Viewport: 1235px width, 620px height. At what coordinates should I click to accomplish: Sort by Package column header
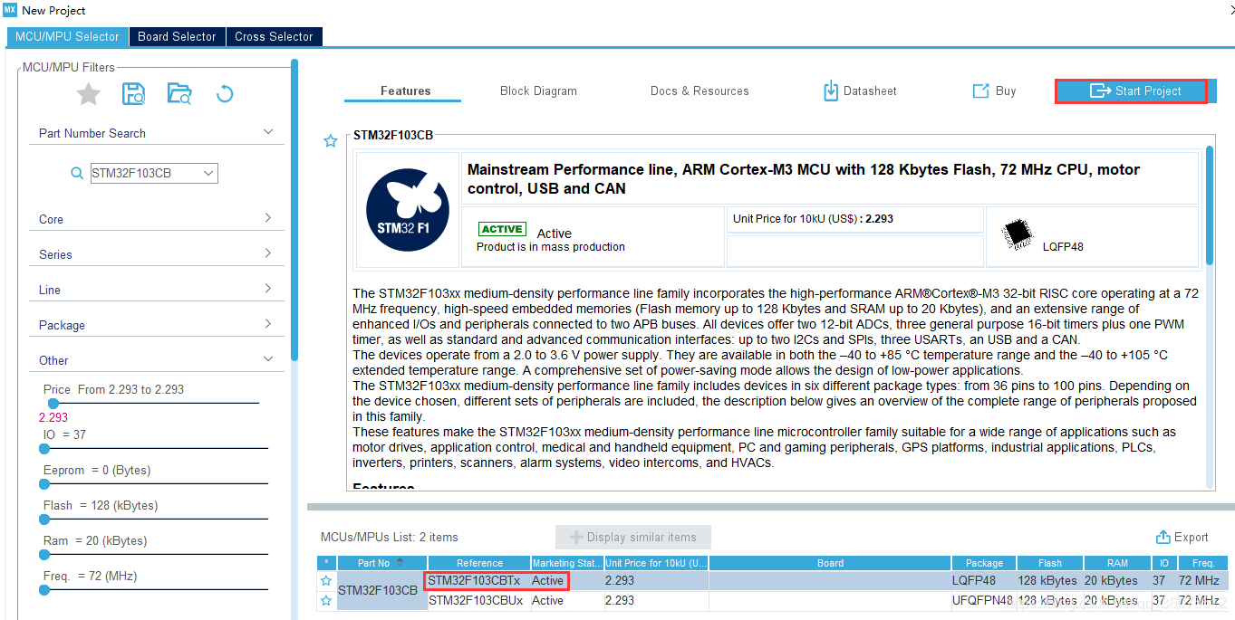pos(984,563)
